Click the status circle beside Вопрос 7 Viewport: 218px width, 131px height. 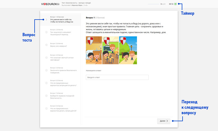point(46,96)
